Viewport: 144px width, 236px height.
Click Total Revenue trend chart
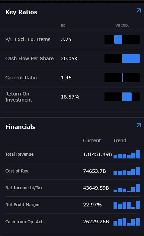pos(127,154)
